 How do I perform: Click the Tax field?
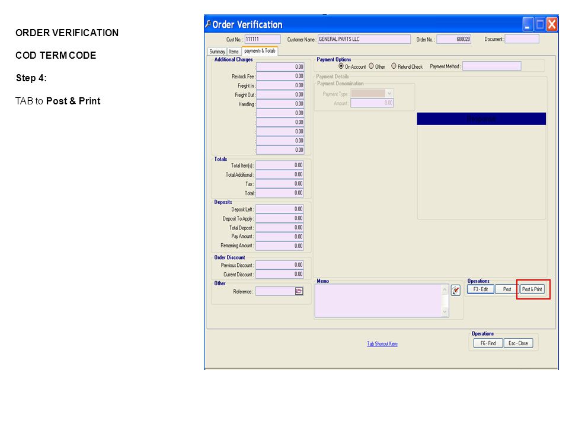279,184
